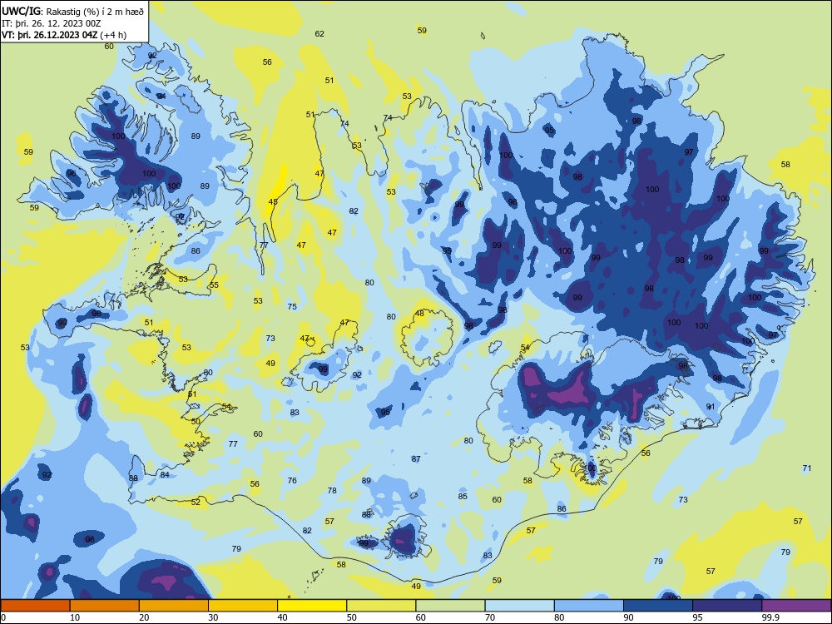The width and height of the screenshot is (832, 624).
Task: Click the humidity value '75' on the map
Action: [292, 306]
